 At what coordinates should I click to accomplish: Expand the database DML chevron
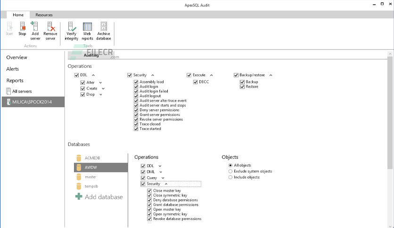[161, 172]
